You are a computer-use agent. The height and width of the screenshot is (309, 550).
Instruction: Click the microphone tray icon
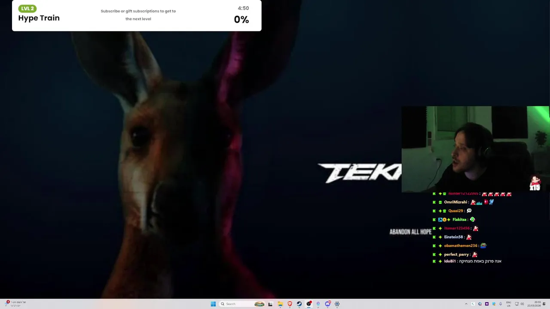[x=501, y=304]
